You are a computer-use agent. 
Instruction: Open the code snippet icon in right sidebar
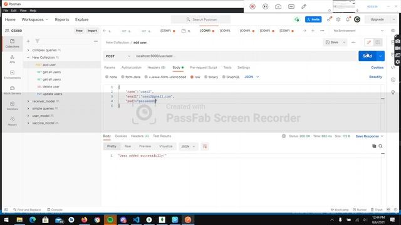[393, 67]
